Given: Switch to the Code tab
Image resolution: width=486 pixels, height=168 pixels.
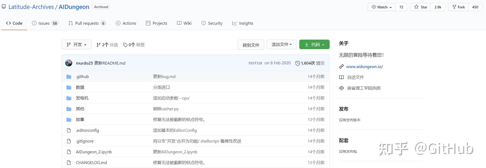Looking at the screenshot, I should click(14, 23).
